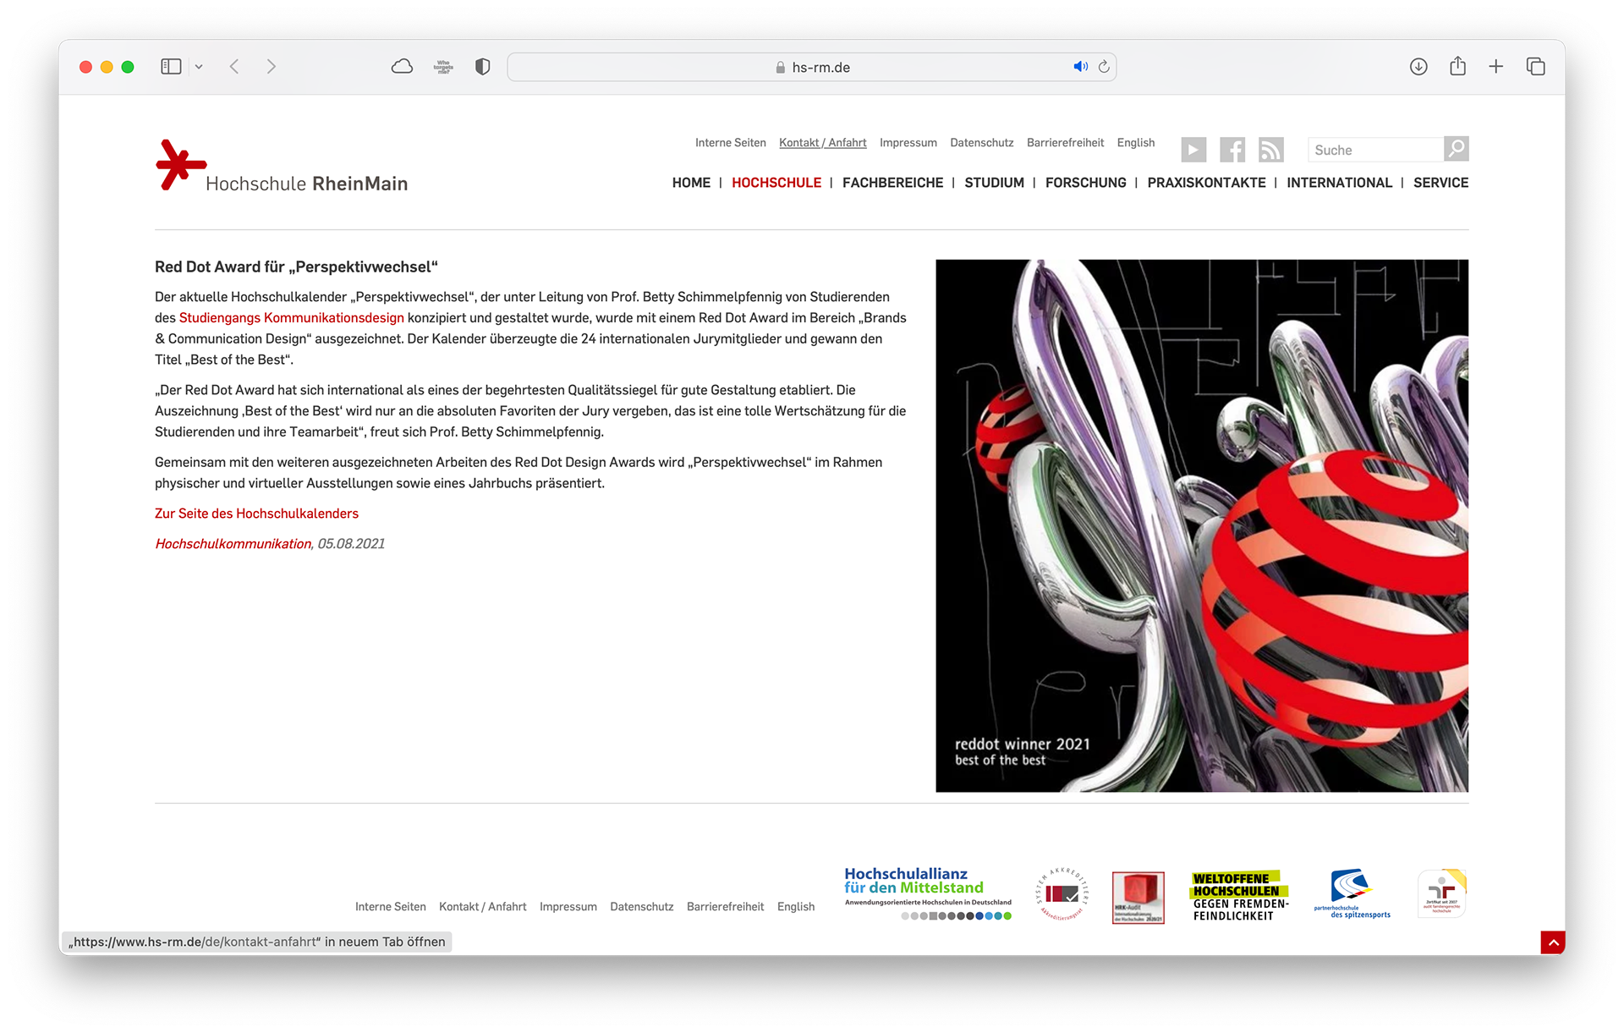Toggle the Safari sidebar
This screenshot has height=1033, width=1624.
[171, 66]
